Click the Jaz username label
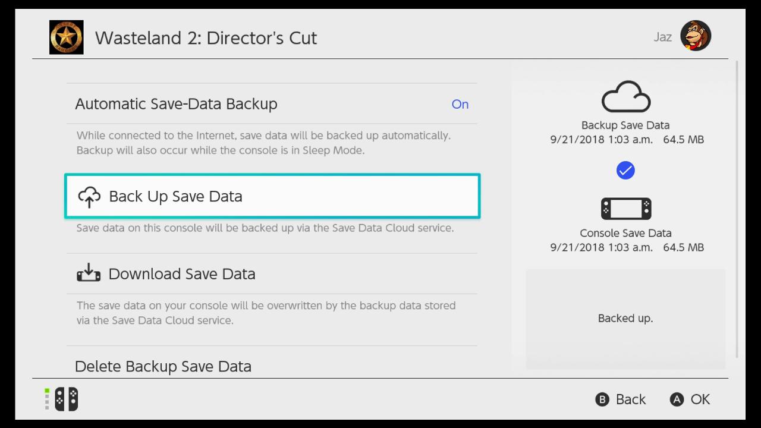The image size is (761, 428). pyautogui.click(x=662, y=37)
